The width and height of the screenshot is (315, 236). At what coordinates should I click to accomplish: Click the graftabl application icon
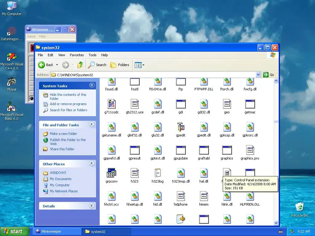point(204,150)
